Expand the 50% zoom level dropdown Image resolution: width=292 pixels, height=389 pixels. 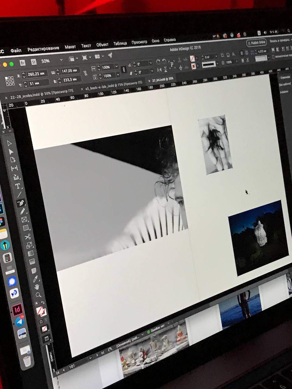[x=61, y=60]
